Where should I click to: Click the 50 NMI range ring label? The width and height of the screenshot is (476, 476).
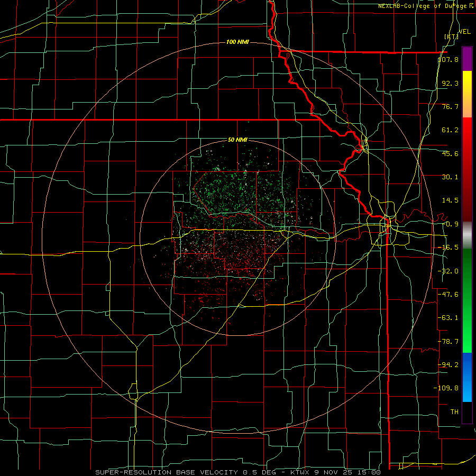click(x=237, y=140)
